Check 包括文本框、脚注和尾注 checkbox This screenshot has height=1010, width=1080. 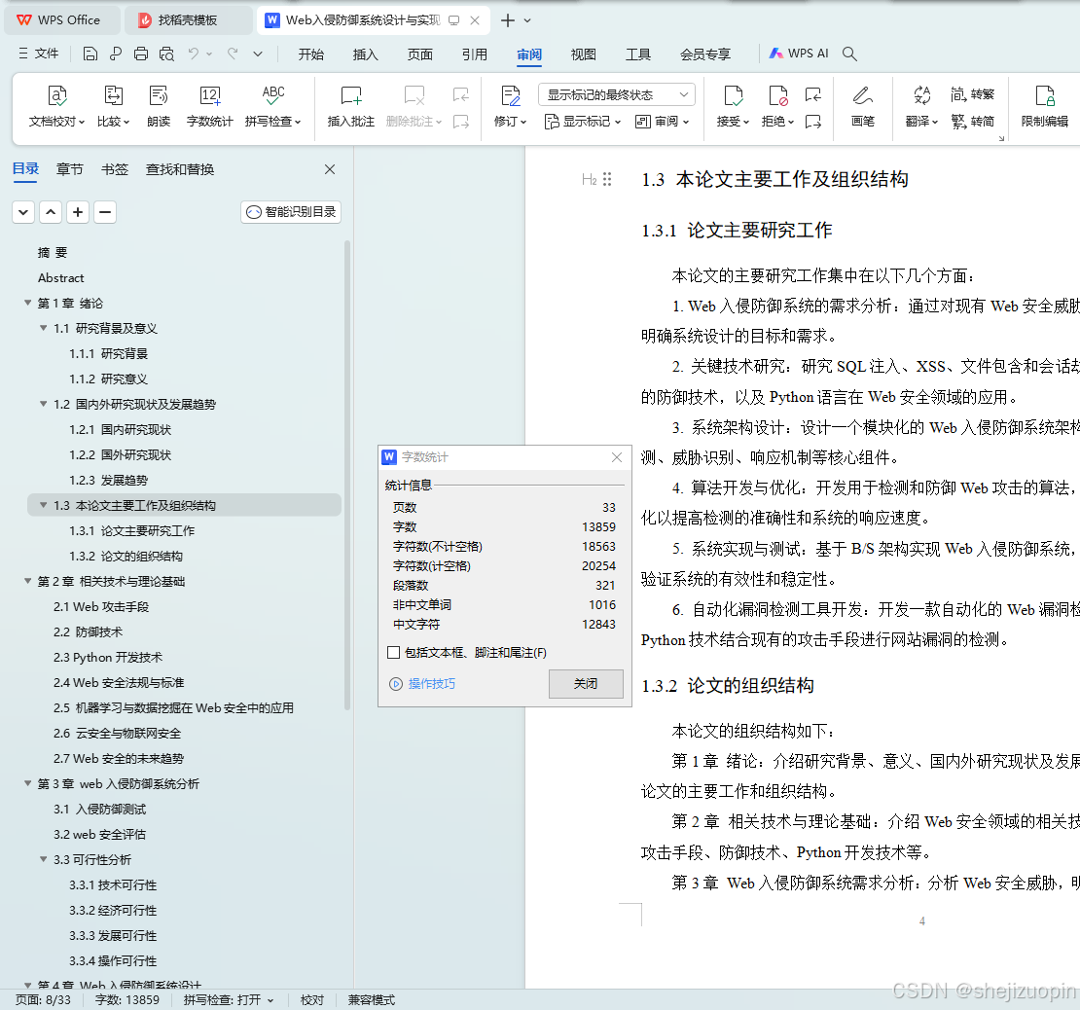tap(394, 653)
